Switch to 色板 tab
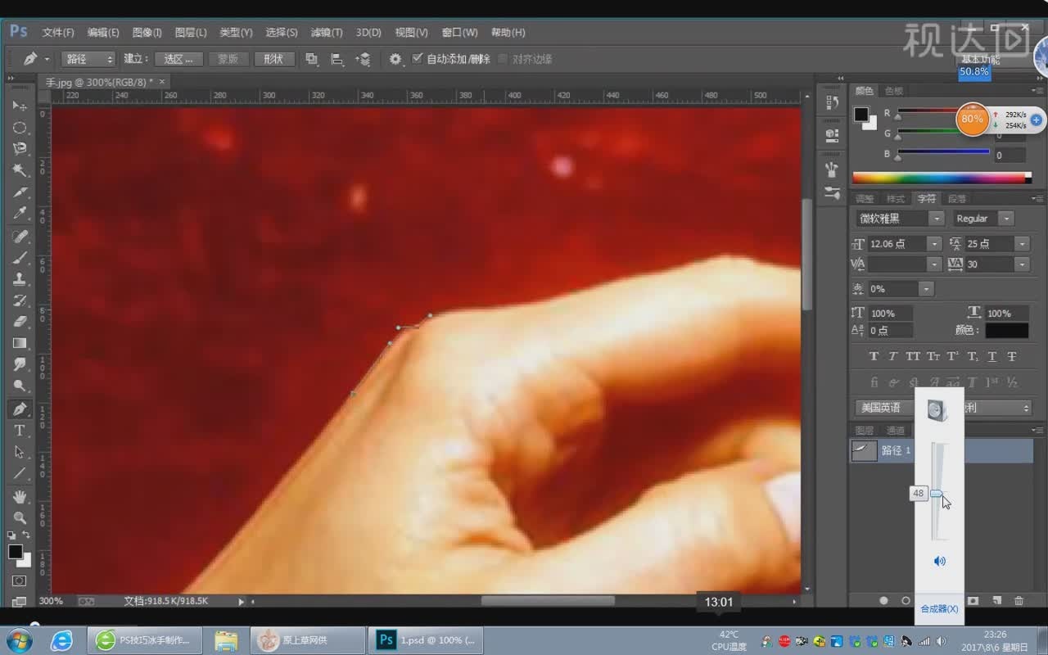This screenshot has height=655, width=1048. [894, 91]
